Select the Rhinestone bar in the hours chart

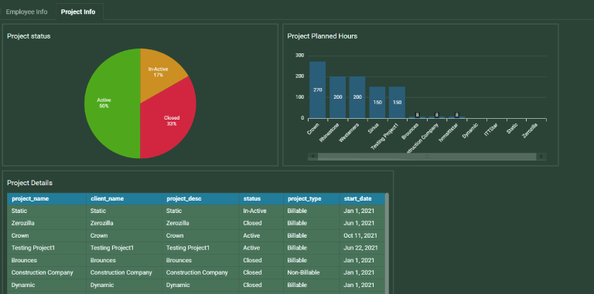[x=337, y=97]
